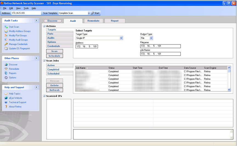Screen dimensions: 237x146
Task: Click the Discover globe icon in Other Places
Action: [6, 65]
